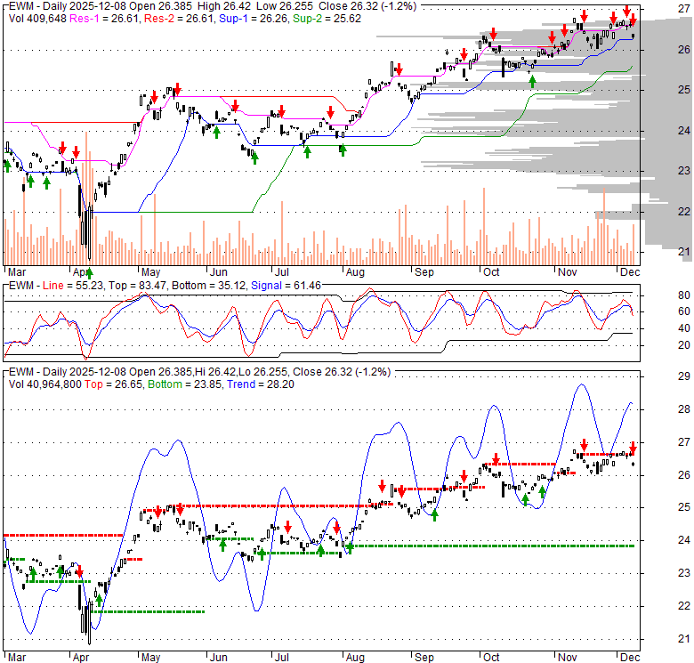
Task: Click the red down arrow in December, bottom chart
Action: (x=633, y=447)
